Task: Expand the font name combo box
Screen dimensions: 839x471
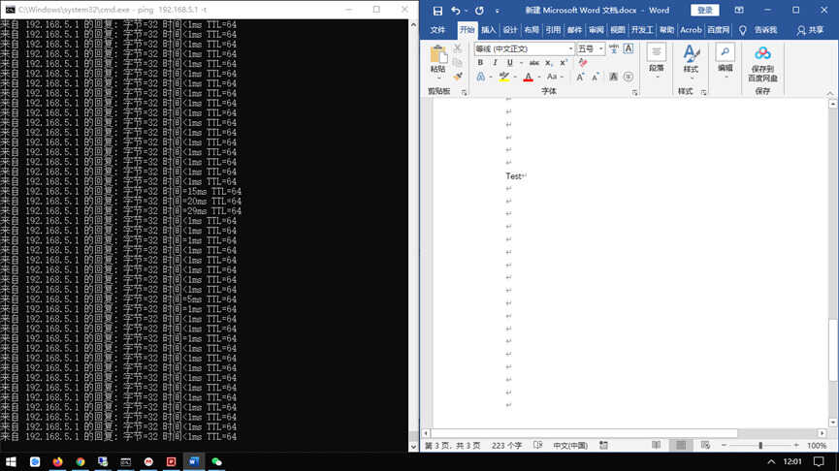Action: click(x=570, y=48)
